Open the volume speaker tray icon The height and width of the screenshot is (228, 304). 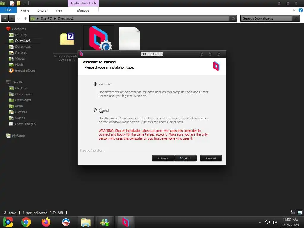275,222
